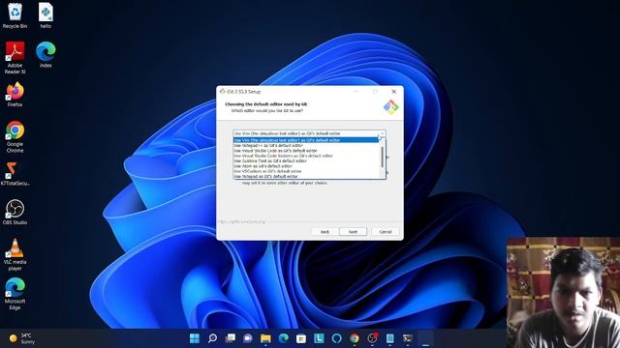Launch OBS Studio desktop shortcut
620x348 pixels.
15,212
